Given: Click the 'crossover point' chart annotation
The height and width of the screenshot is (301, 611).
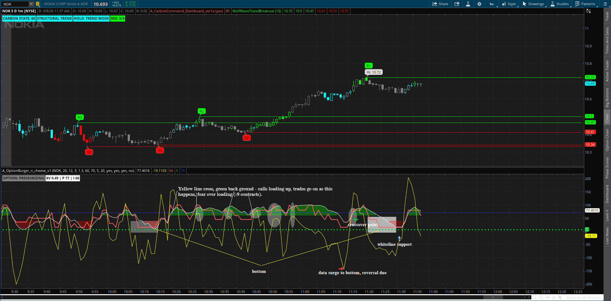Looking at the screenshot, I should (363, 225).
